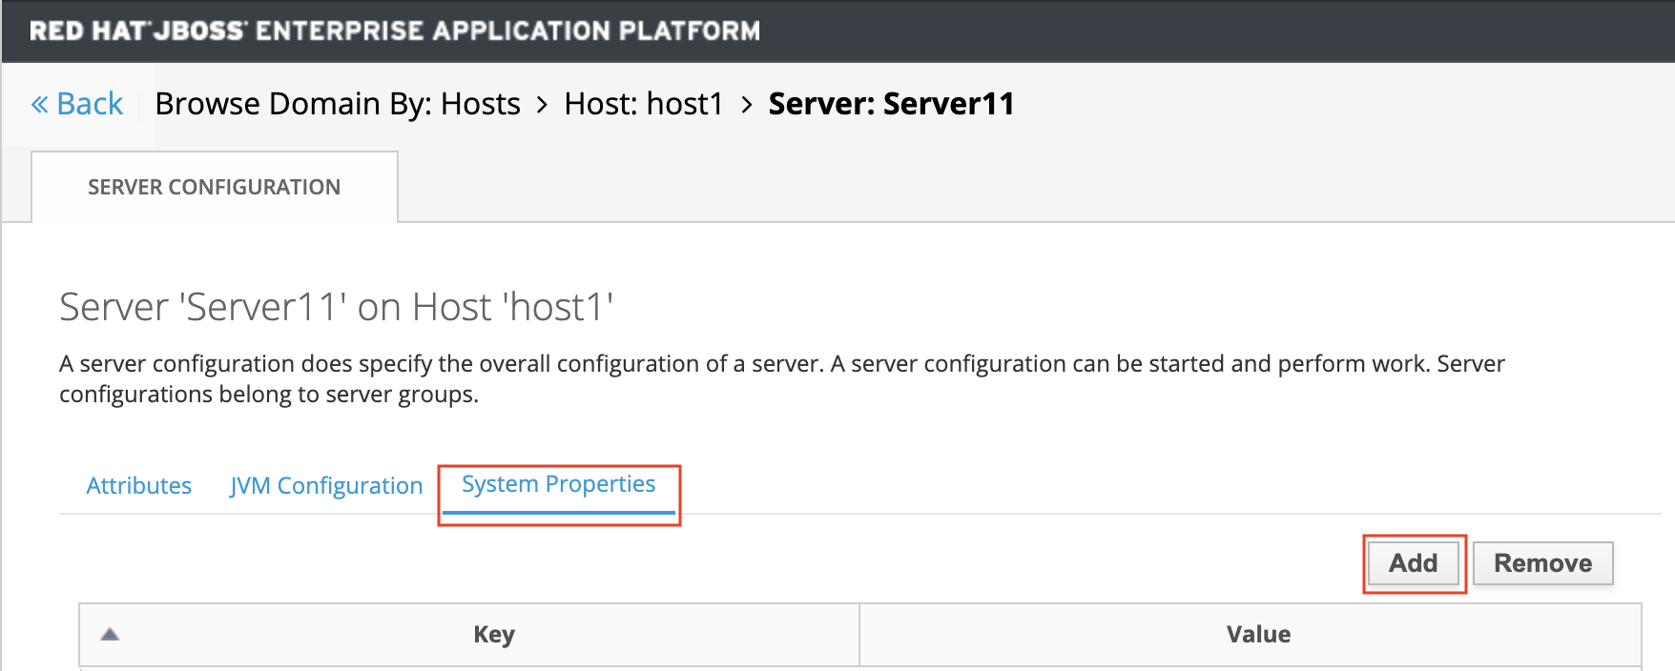1675x671 pixels.
Task: Click the Back link text
Action: tap(90, 104)
